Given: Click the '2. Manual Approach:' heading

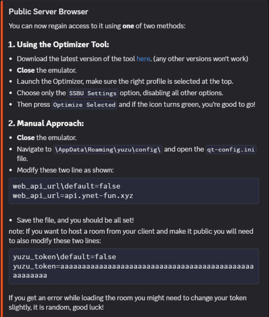Looking at the screenshot, I should (x=46, y=123).
